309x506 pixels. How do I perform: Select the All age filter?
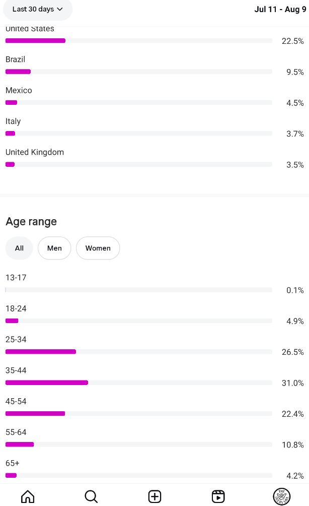click(x=19, y=248)
